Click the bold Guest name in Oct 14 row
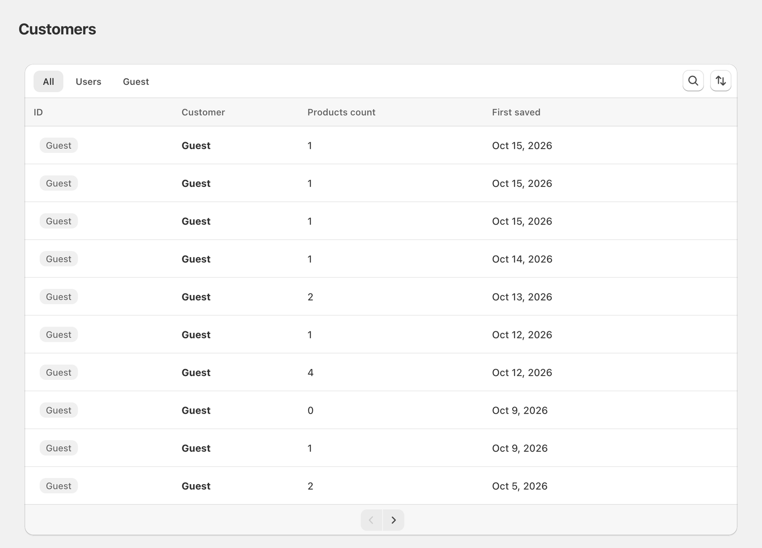Image resolution: width=762 pixels, height=548 pixels. 196,259
